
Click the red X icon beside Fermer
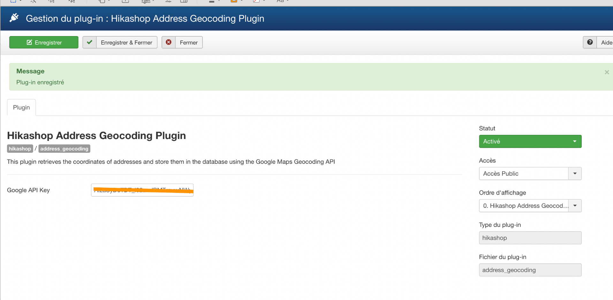tap(169, 42)
